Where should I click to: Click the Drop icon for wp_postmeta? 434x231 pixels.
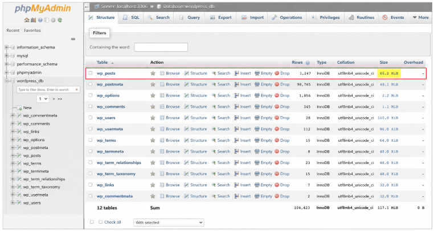(277, 84)
